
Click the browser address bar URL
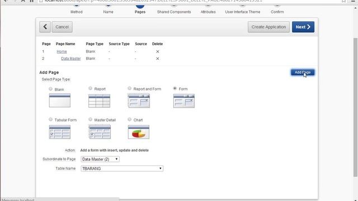click(x=153, y=1)
